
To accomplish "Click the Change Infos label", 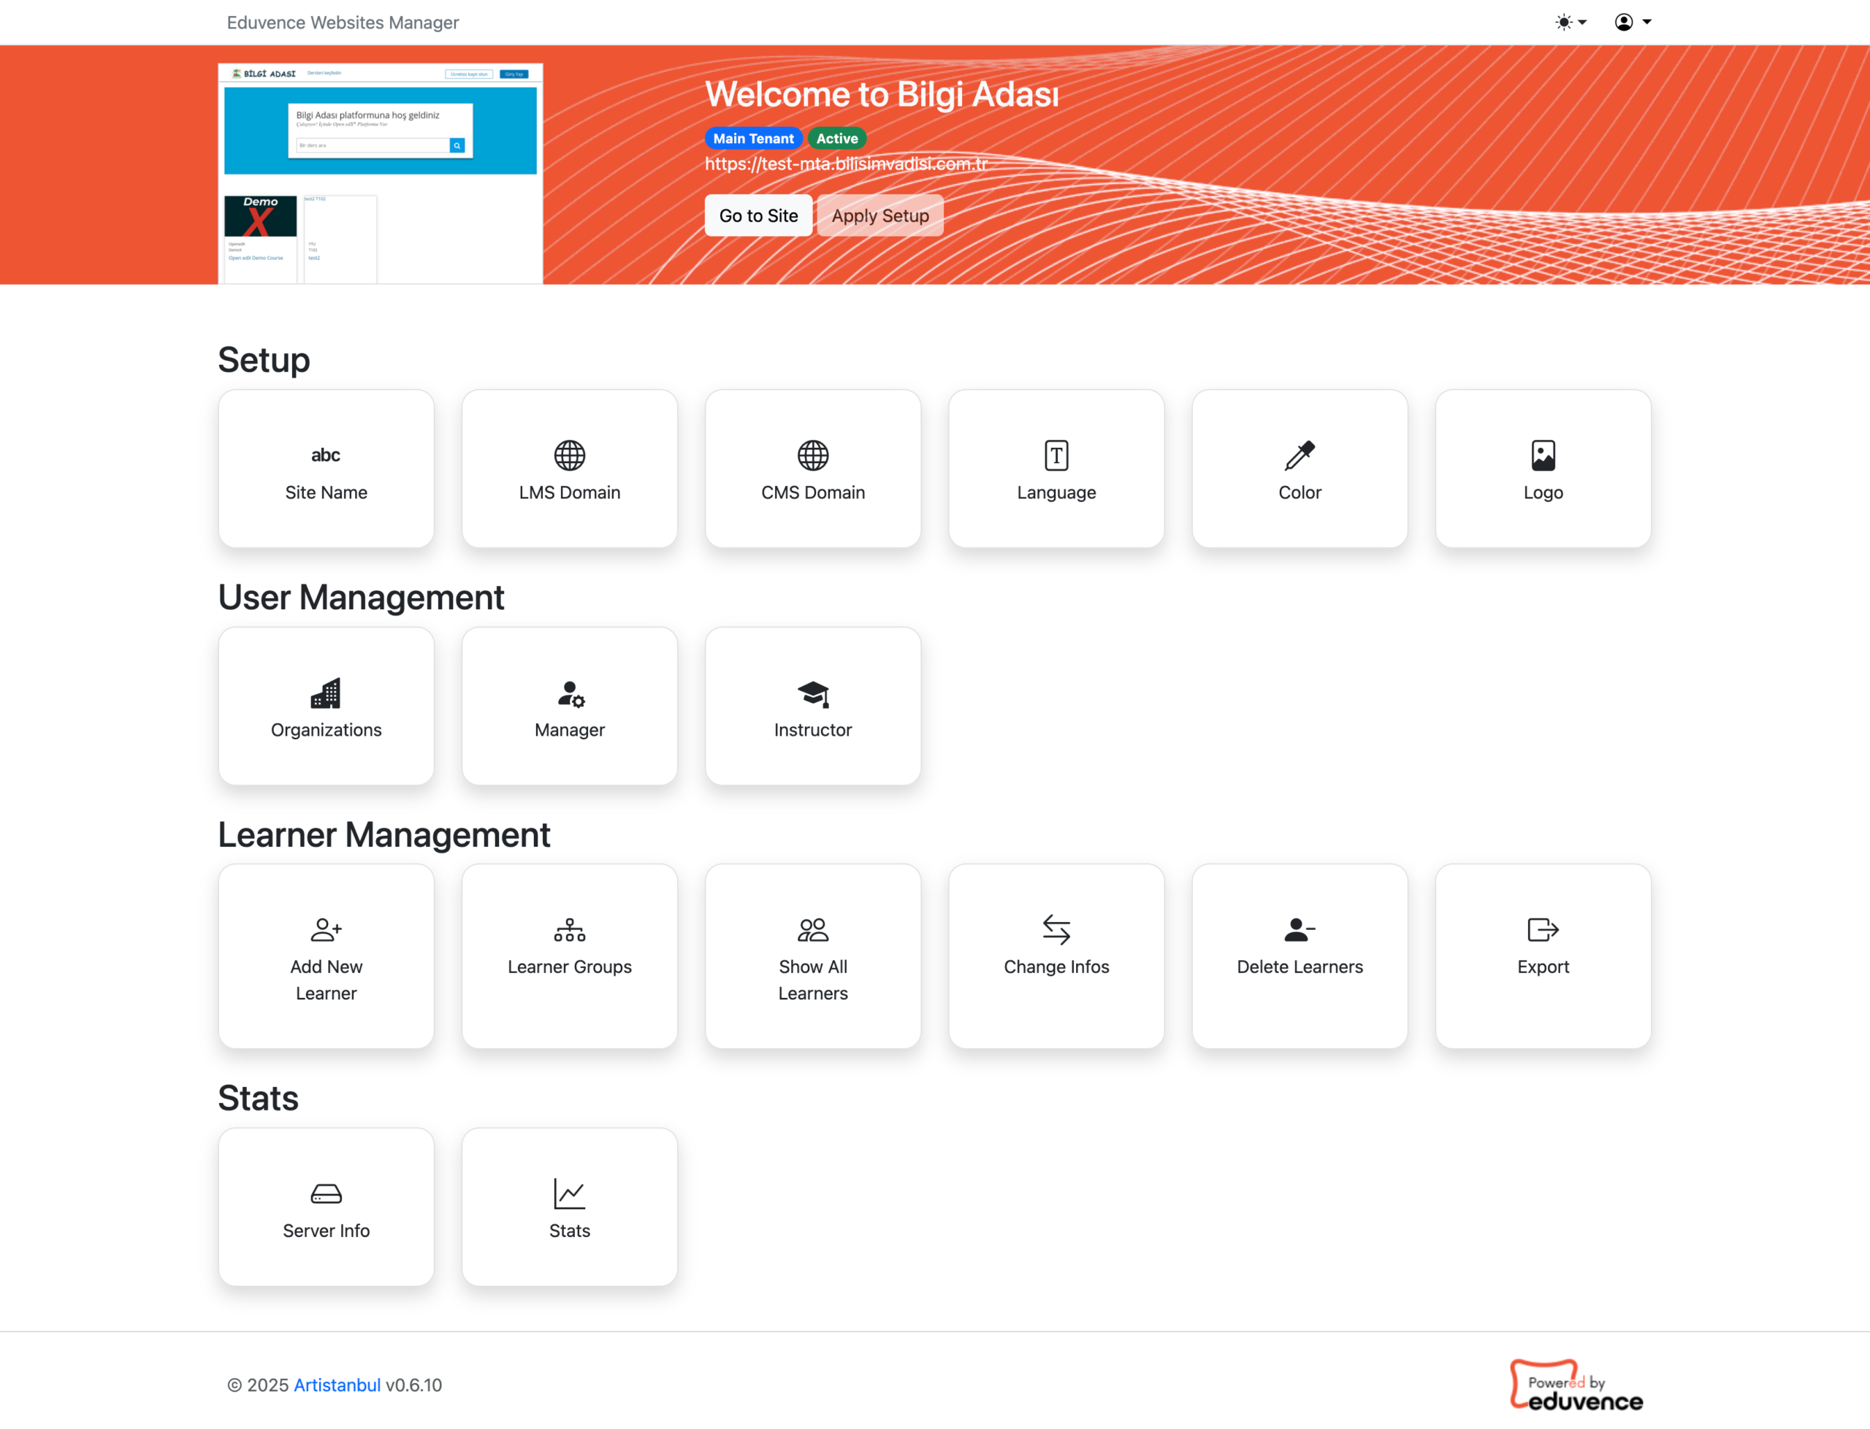I will [x=1056, y=967].
